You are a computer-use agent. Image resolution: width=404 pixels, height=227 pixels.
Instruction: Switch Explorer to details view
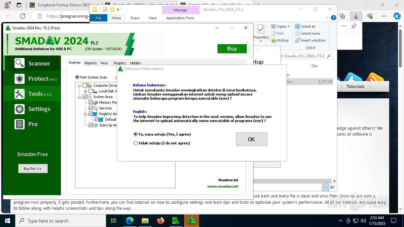click(325, 187)
